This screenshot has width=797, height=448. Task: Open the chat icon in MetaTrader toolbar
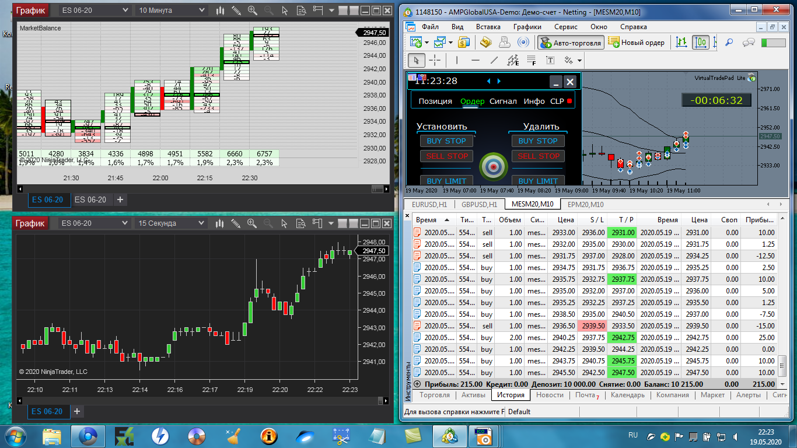[749, 42]
